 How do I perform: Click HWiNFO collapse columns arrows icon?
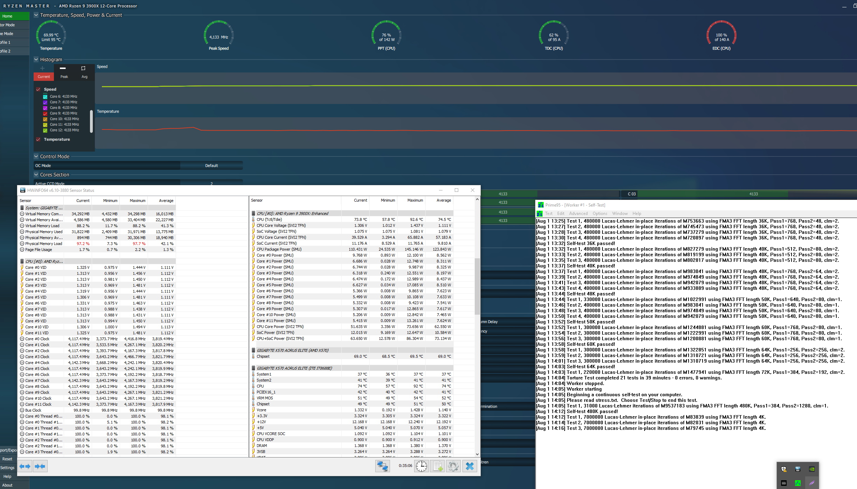point(40,466)
